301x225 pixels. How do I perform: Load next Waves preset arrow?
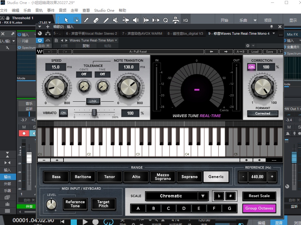(x=226, y=51)
